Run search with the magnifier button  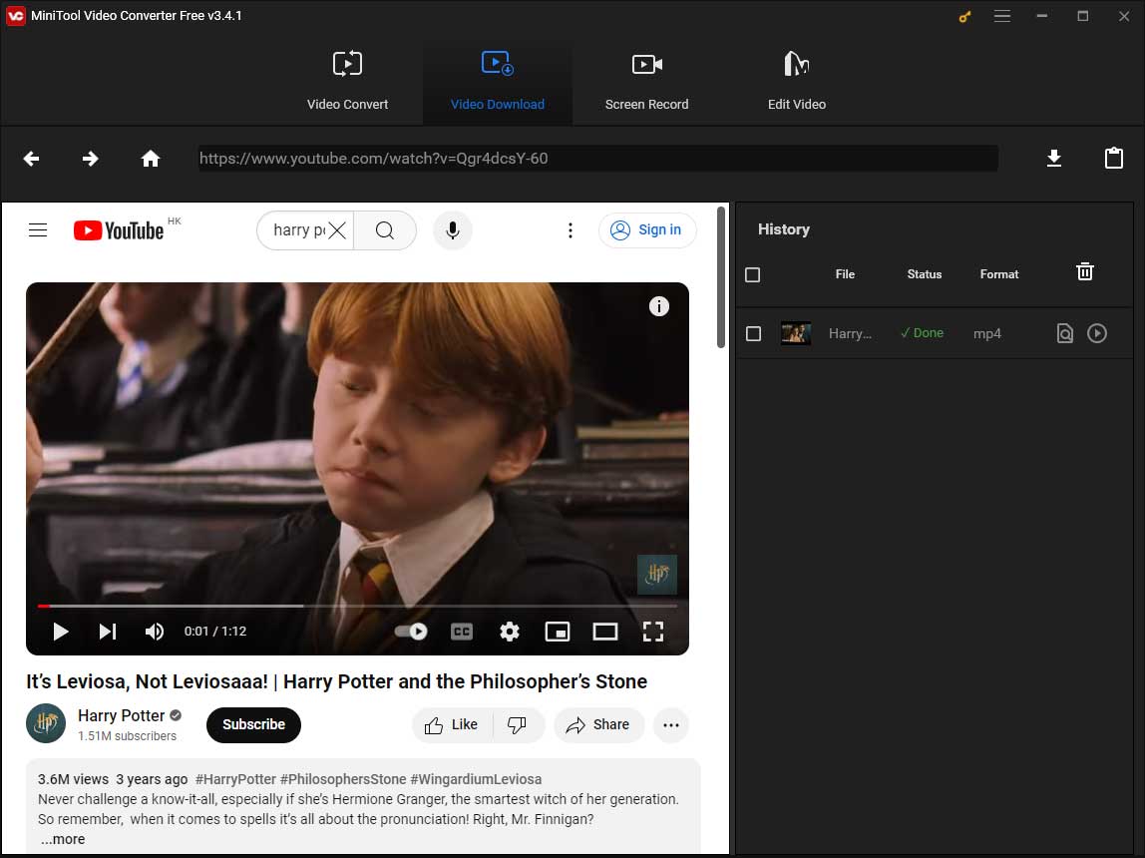click(385, 230)
